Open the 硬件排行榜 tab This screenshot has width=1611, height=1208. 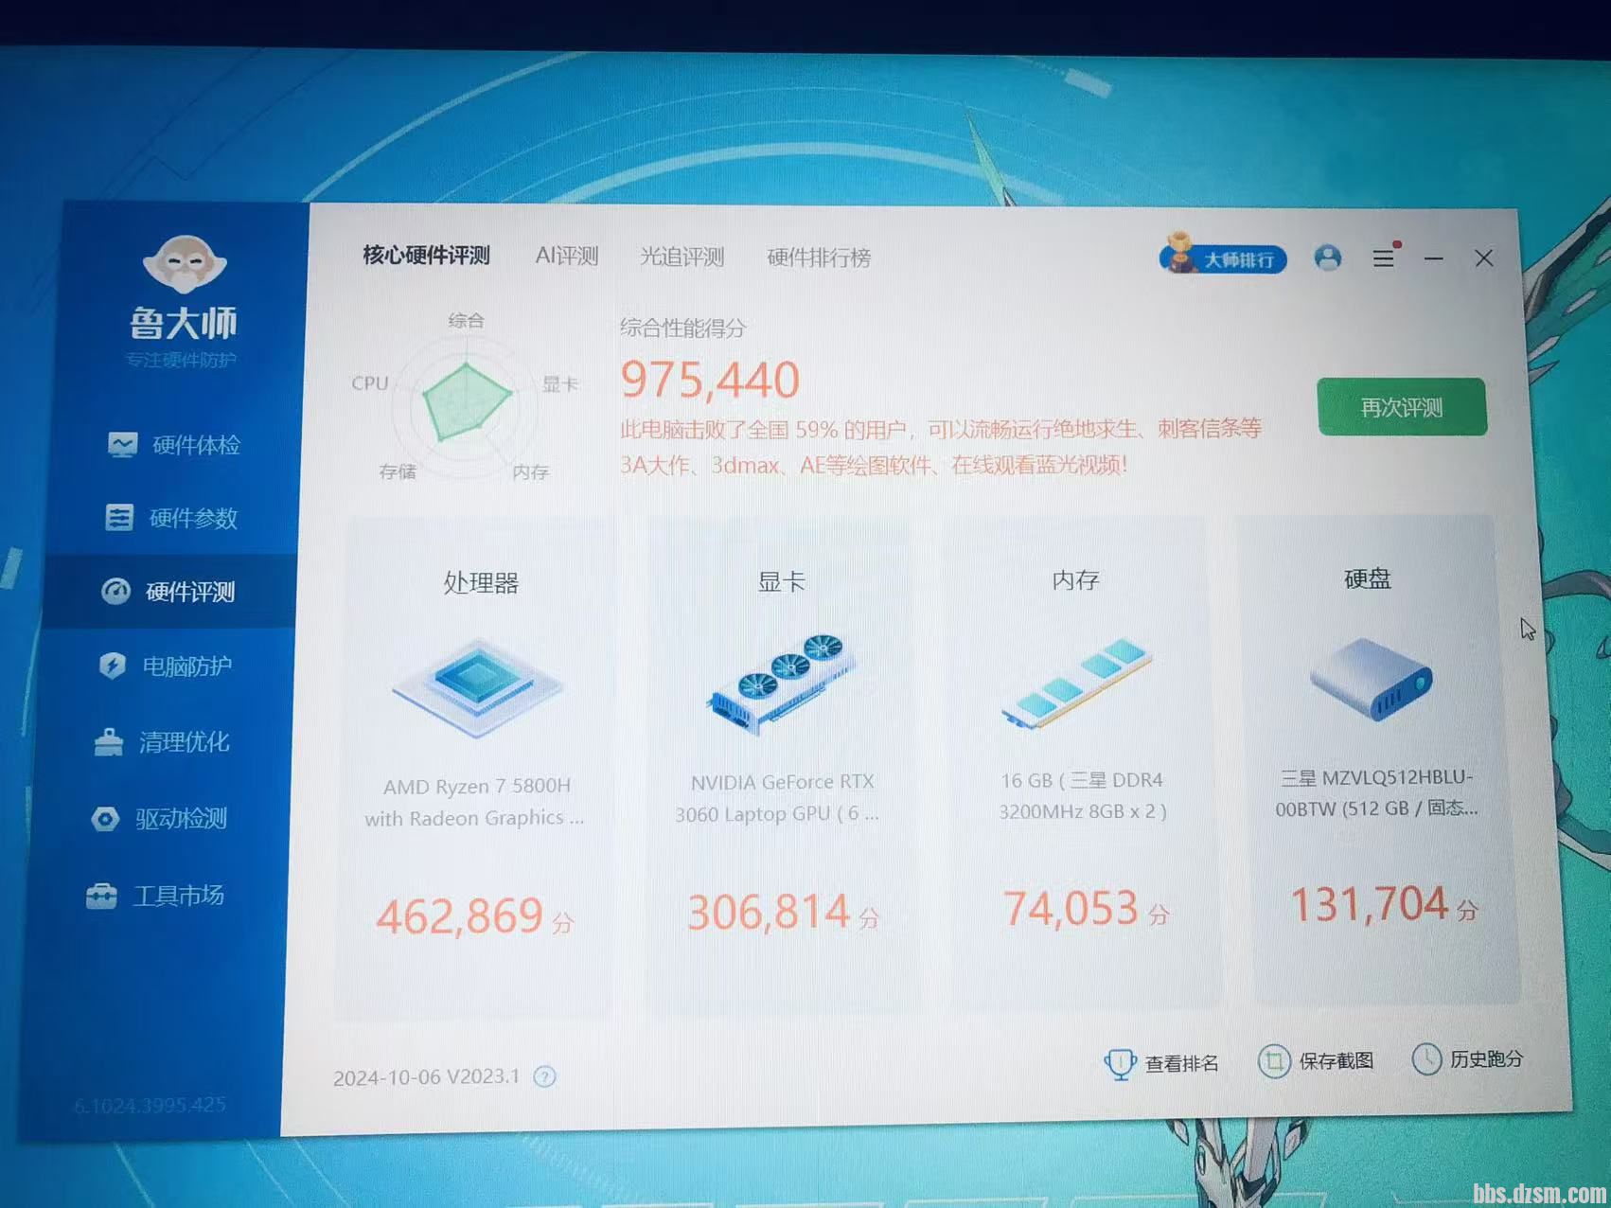pyautogui.click(x=819, y=258)
